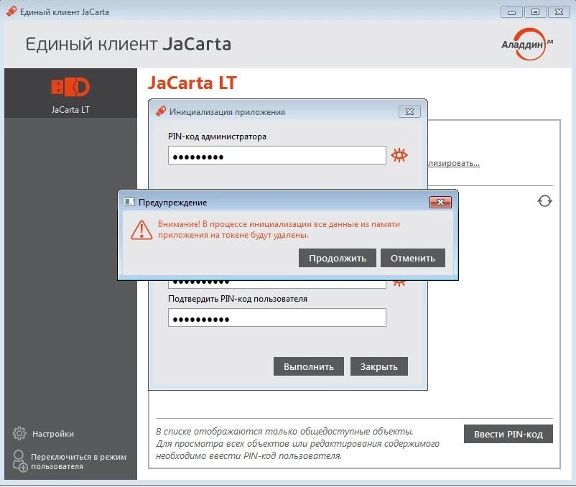Click the PIN-код администратора input field
Viewport: 576px width, 487px height.
(x=277, y=155)
